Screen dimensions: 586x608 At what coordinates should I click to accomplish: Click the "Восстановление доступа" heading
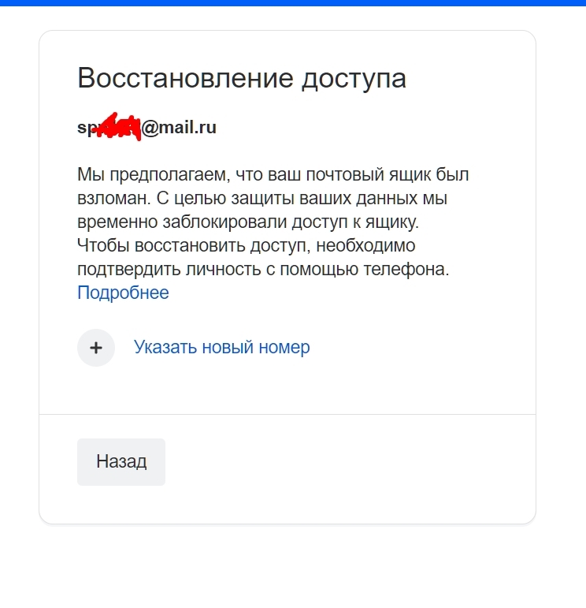tap(242, 79)
